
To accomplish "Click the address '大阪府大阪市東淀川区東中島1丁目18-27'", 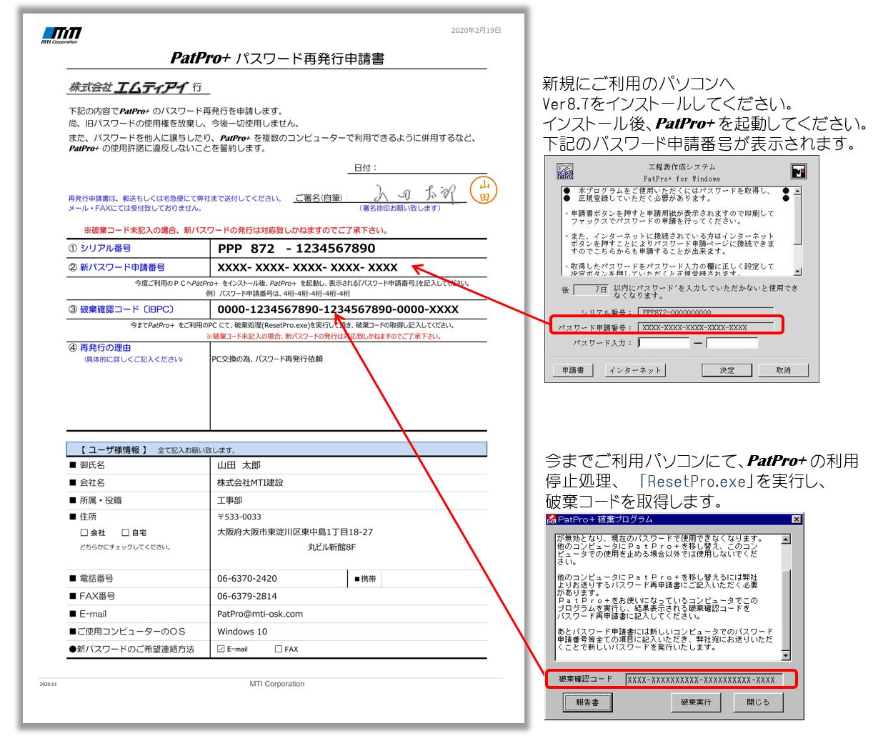I will point(294,532).
